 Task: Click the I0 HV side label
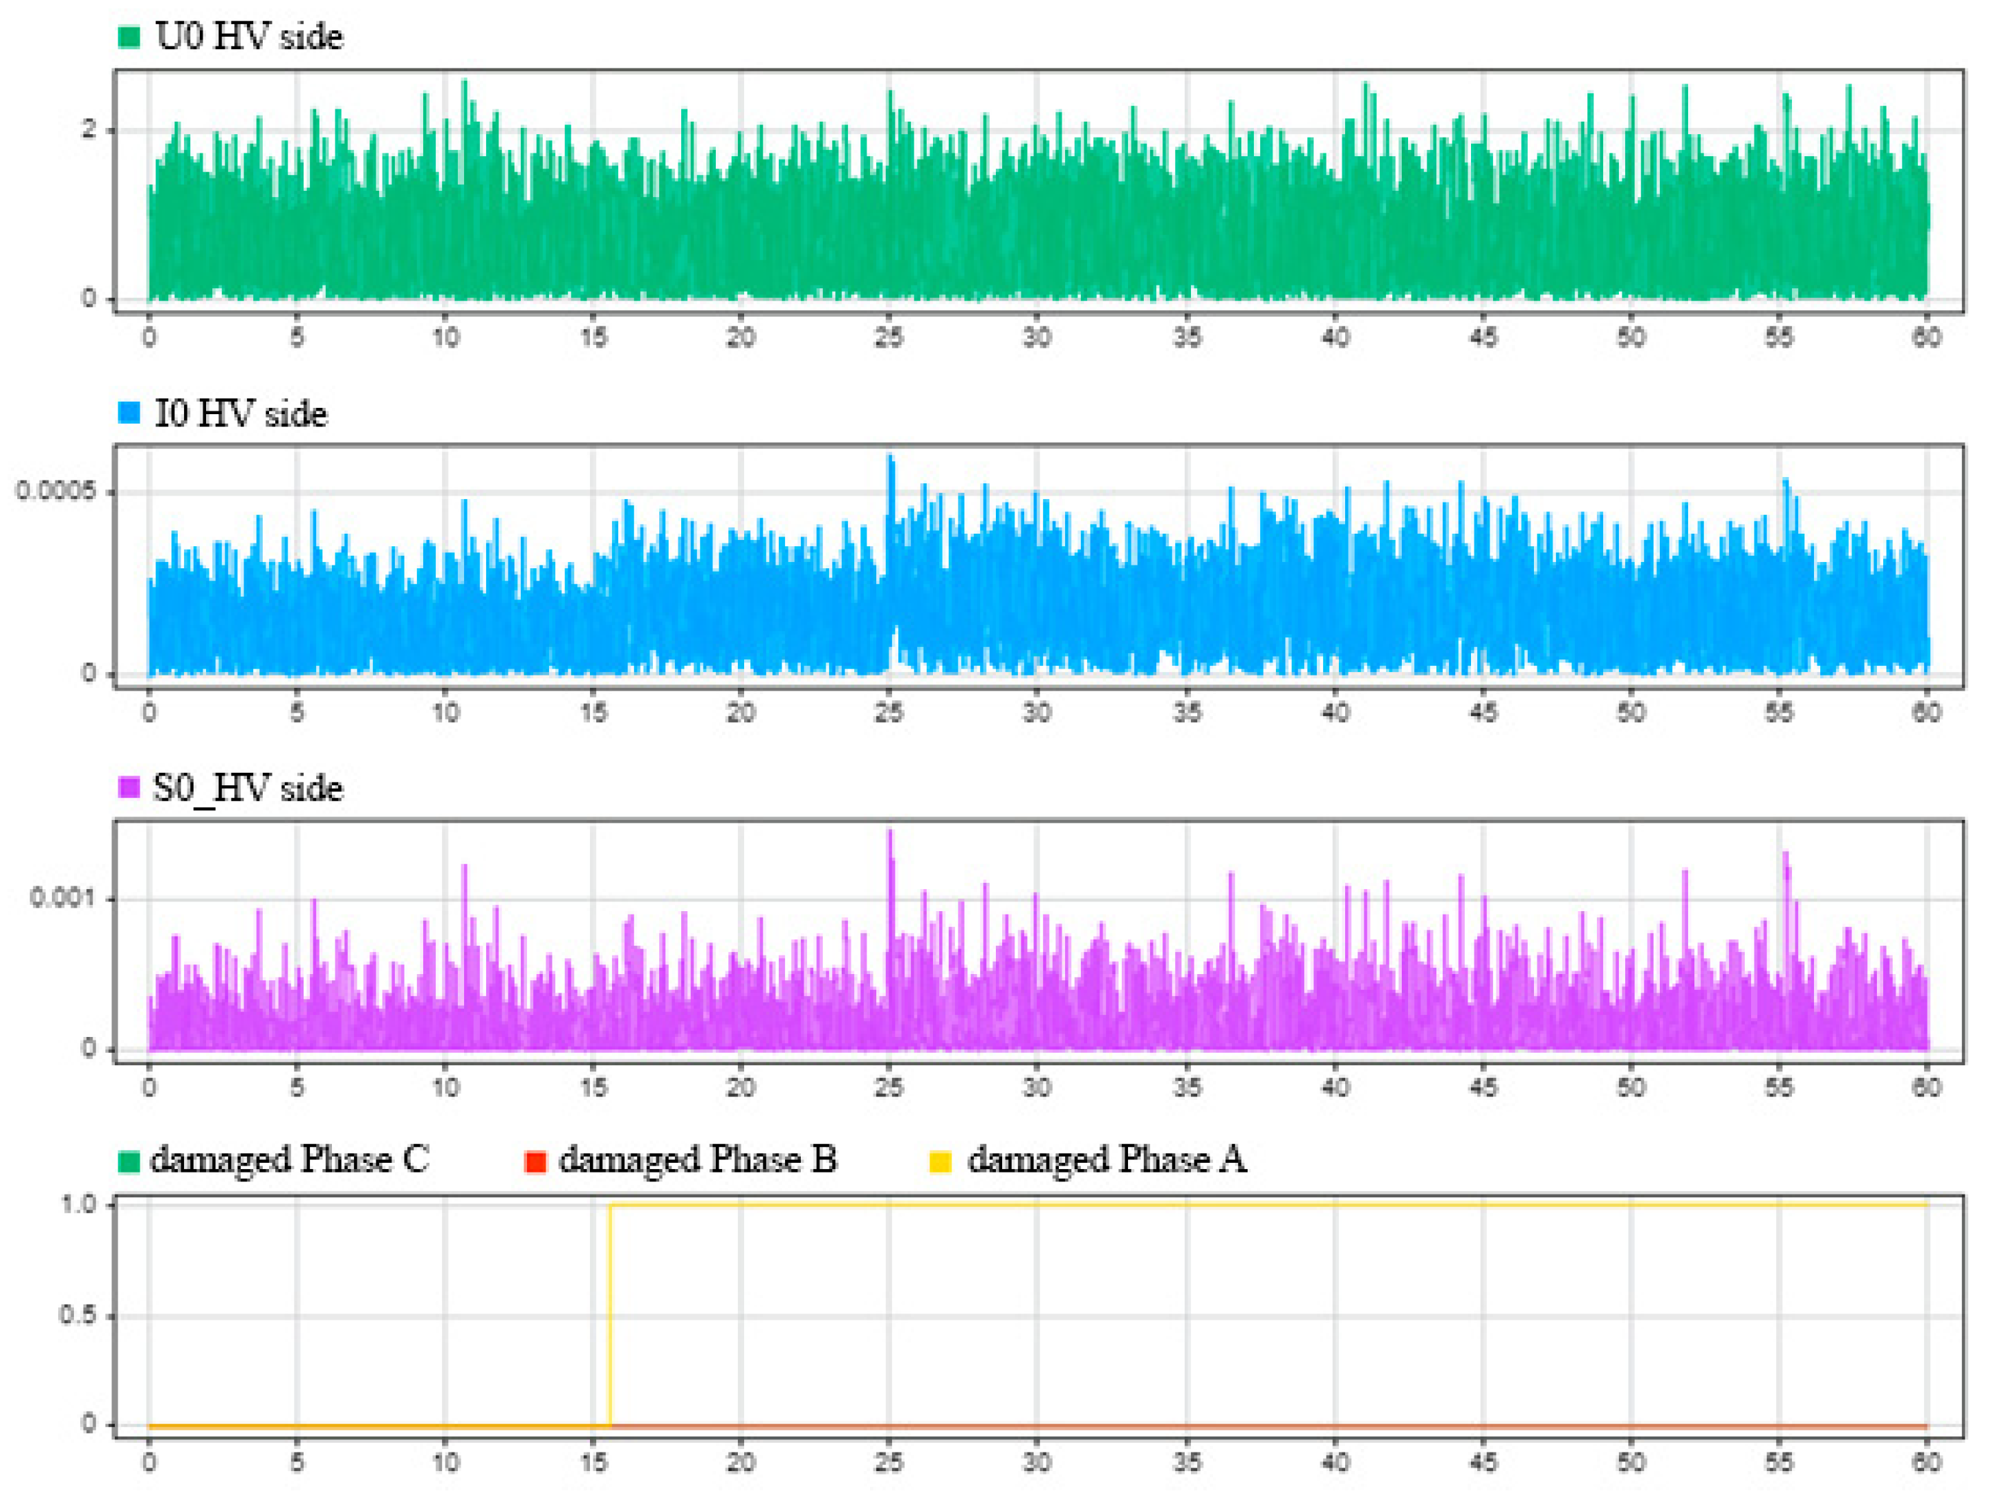(241, 413)
